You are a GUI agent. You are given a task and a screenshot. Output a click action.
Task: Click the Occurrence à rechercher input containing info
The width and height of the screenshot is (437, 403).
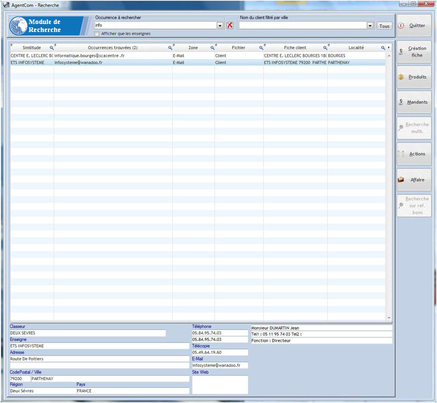click(x=156, y=25)
